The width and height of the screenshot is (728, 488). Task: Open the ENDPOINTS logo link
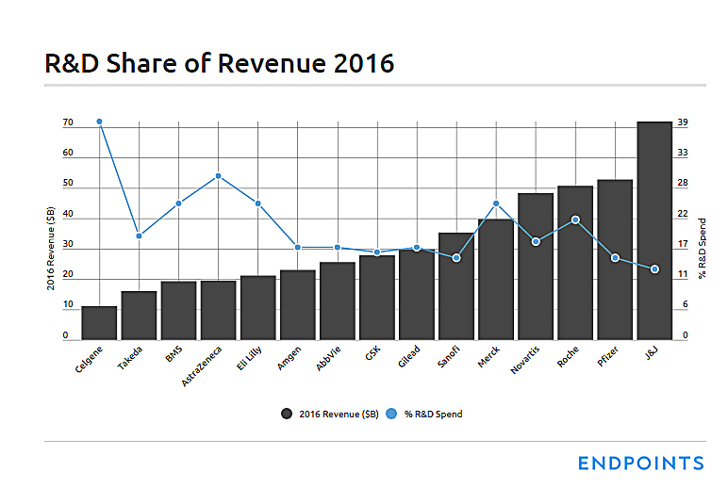pyautogui.click(x=640, y=463)
